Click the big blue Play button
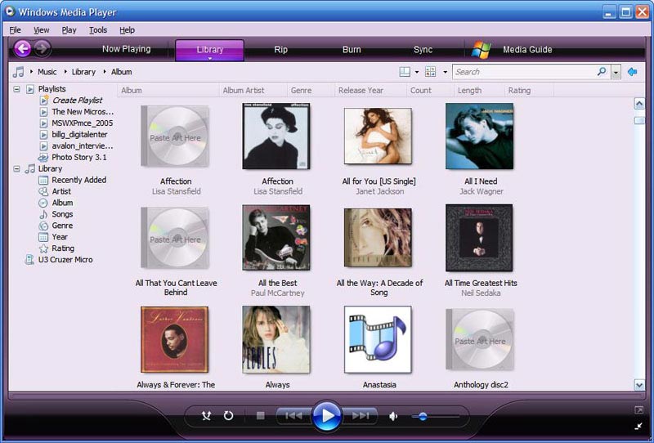This screenshot has width=654, height=443. [326, 415]
